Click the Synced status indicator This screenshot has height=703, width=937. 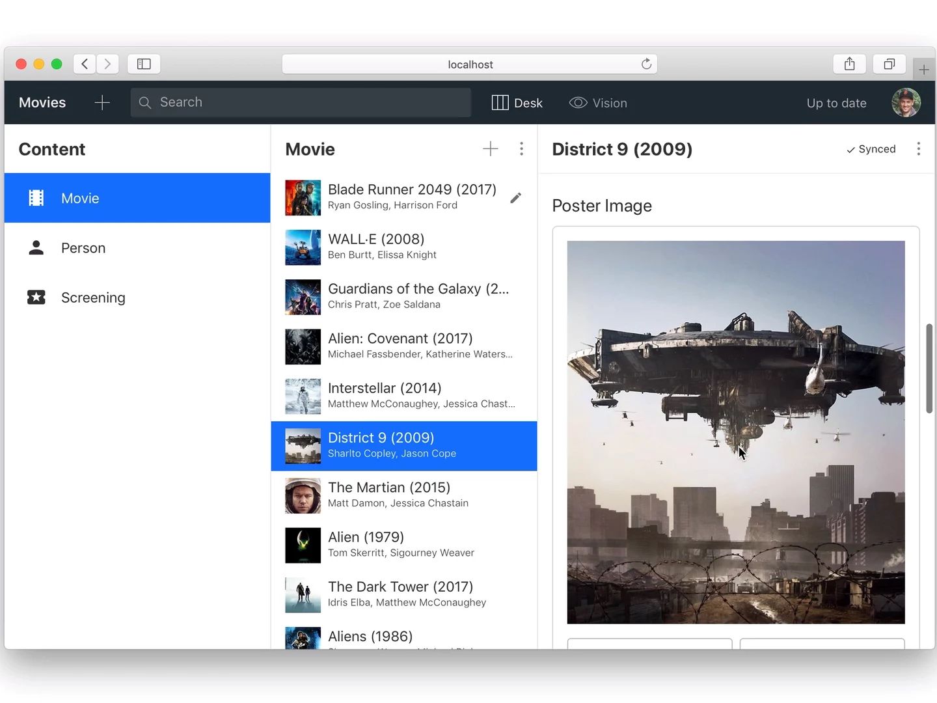pyautogui.click(x=871, y=149)
